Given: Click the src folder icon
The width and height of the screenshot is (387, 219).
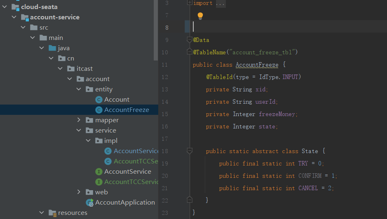Looking at the screenshot, I should tap(33, 27).
